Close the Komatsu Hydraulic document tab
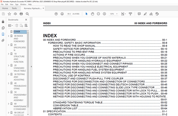This screenshot has height=116, width=178. (x=43, y=8)
